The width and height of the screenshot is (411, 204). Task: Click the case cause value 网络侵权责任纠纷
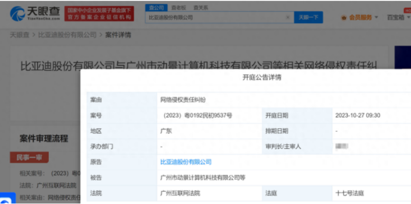(x=183, y=100)
